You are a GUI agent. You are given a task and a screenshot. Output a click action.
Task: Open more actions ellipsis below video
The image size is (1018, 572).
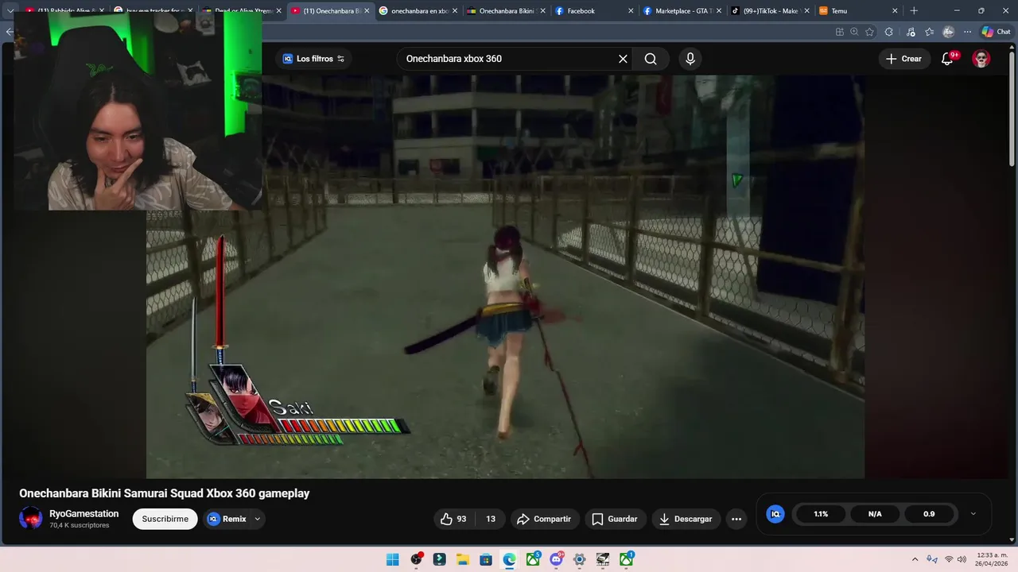(736, 519)
